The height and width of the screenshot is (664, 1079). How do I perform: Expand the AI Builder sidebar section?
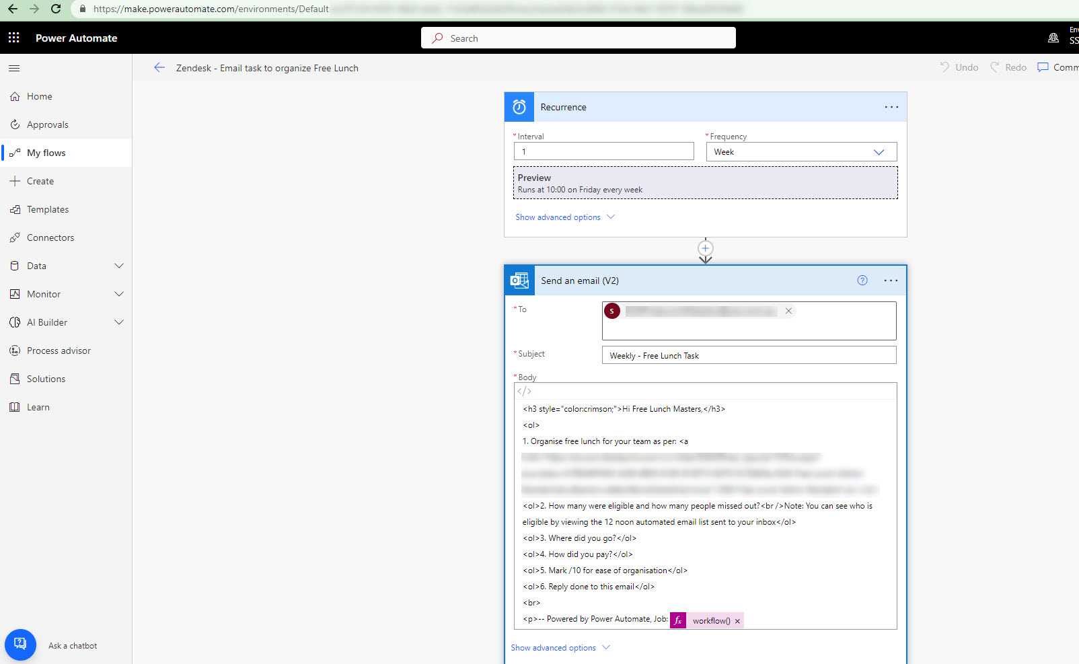(x=119, y=322)
